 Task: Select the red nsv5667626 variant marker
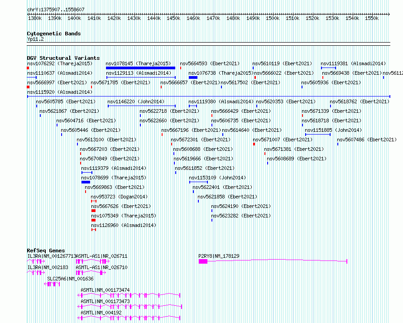tap(93, 211)
